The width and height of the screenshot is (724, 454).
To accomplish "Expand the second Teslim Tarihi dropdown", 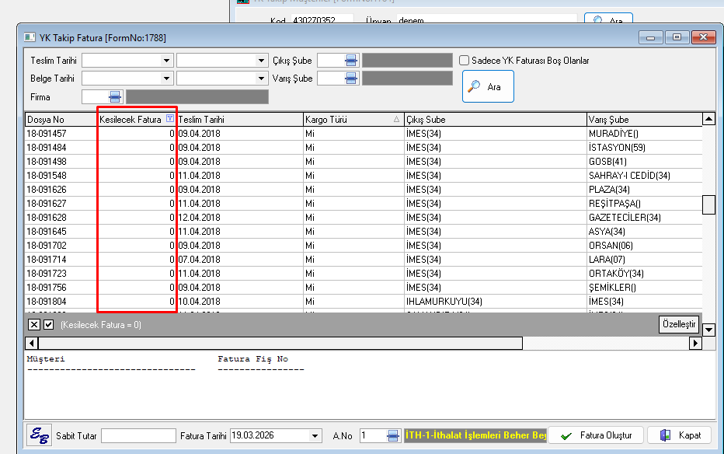I will tap(261, 60).
